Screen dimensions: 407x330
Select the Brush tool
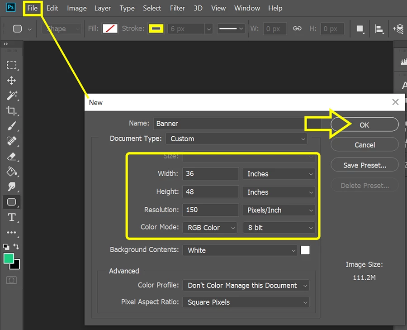[x=12, y=126]
